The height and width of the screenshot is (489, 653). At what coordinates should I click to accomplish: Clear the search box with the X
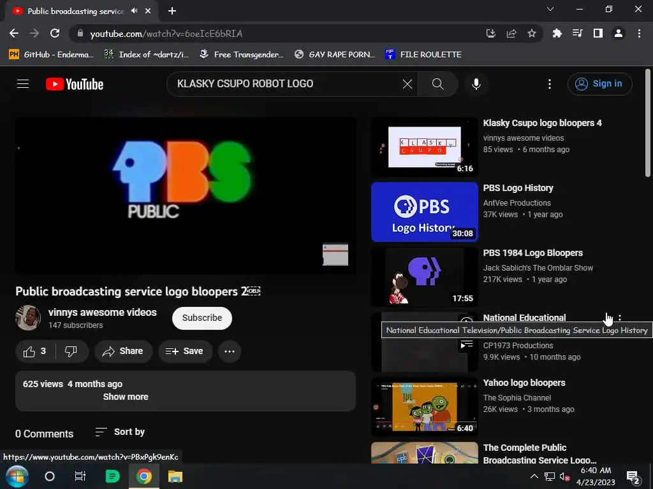[x=407, y=84]
